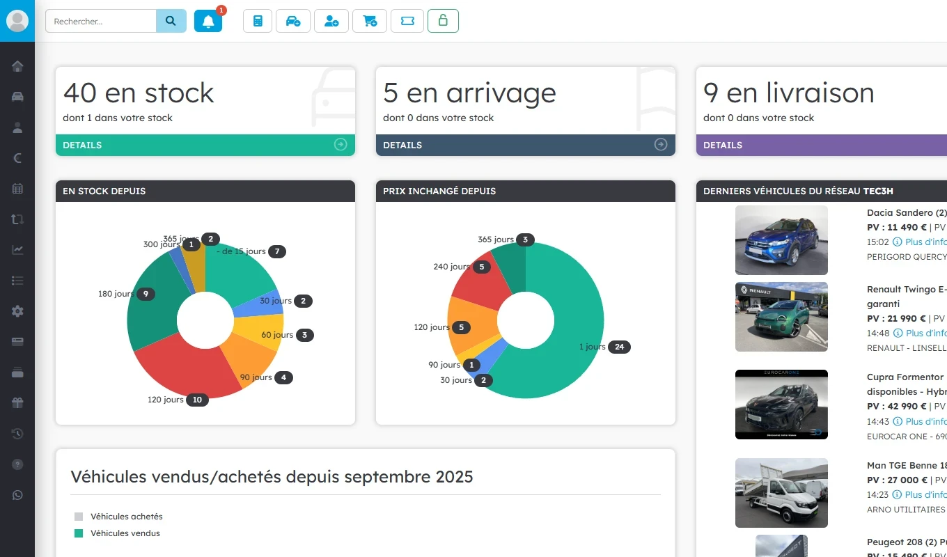Viewport: 947px width, 557px height.
Task: Open the gift sidebar icon
Action: (17, 403)
